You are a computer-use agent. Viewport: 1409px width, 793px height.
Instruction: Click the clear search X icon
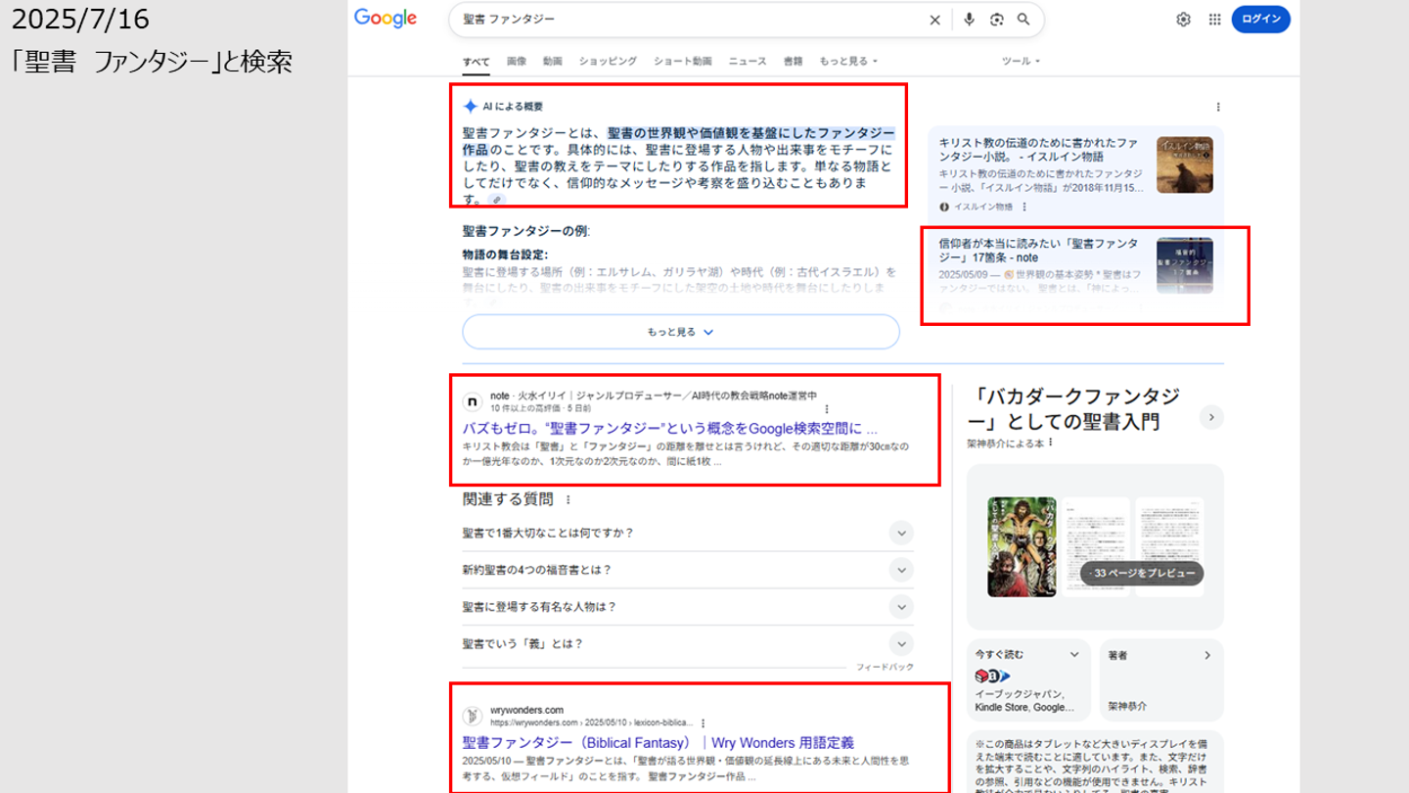click(934, 20)
